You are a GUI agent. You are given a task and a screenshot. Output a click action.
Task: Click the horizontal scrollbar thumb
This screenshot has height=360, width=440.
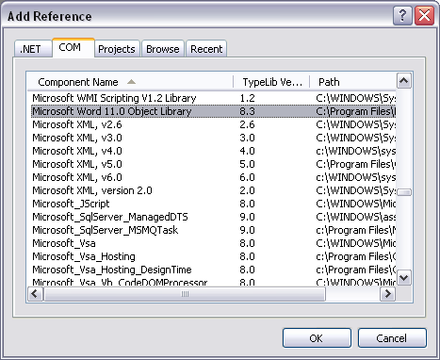point(185,294)
